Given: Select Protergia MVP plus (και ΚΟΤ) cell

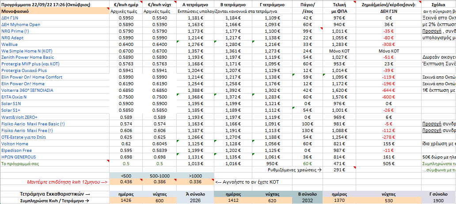Looking at the screenshot, I should 55,64.
